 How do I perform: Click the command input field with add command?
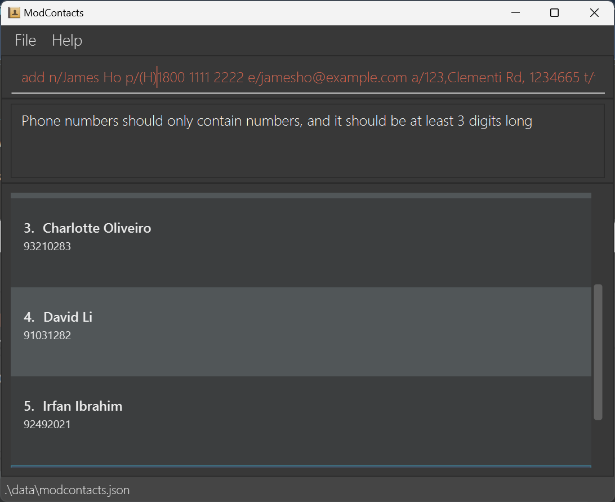pyautogui.click(x=308, y=77)
